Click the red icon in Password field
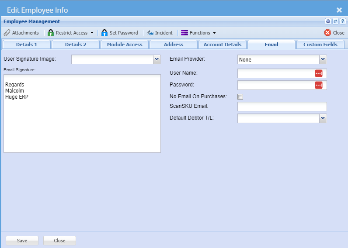The width and height of the screenshot is (348, 248). [x=318, y=85]
